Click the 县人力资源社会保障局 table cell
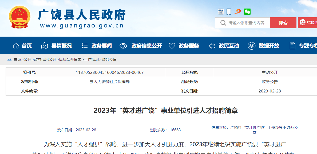Viewport: 317px width, 154px height. [110, 82]
